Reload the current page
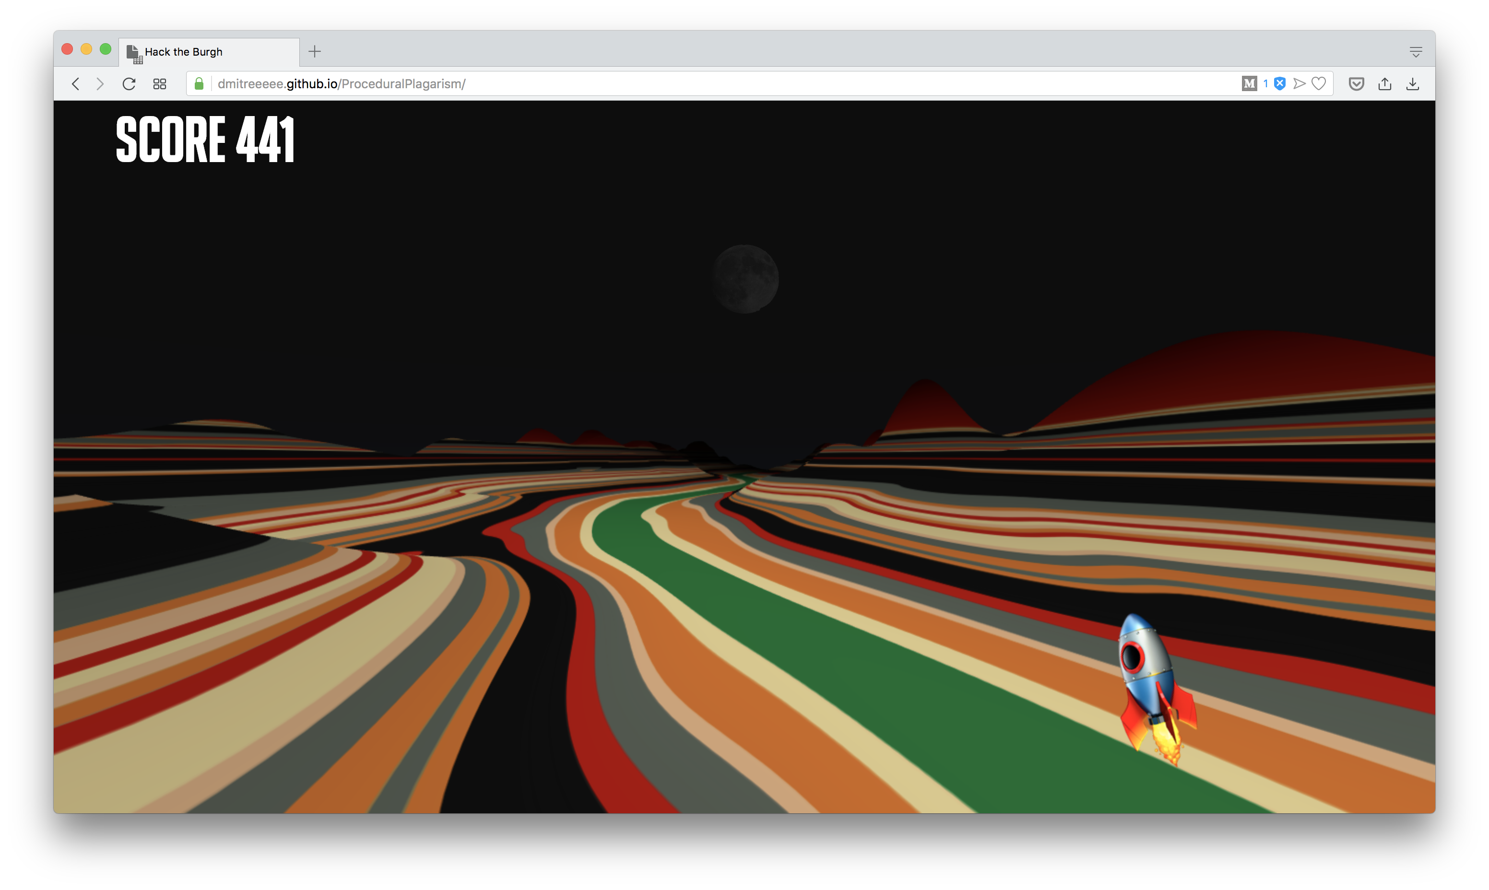 tap(129, 84)
